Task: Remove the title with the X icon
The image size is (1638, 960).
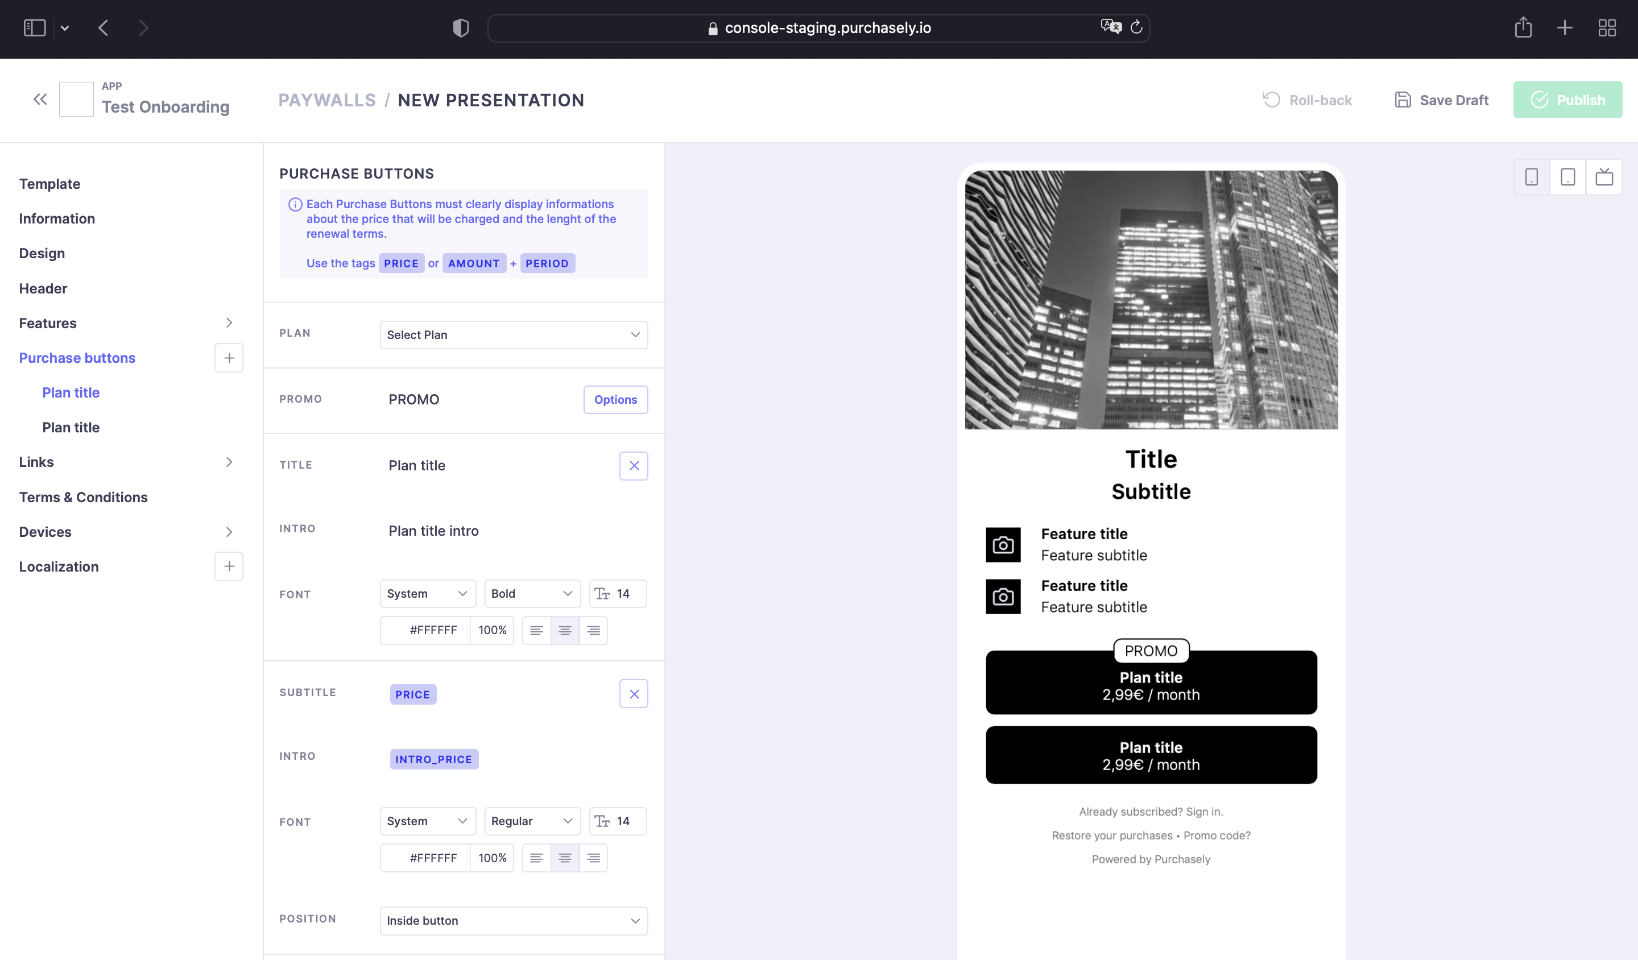Action: pos(634,466)
